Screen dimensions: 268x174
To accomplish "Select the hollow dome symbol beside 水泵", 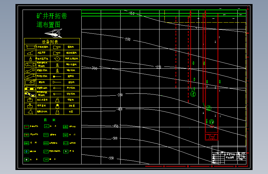I will click(x=57, y=112).
